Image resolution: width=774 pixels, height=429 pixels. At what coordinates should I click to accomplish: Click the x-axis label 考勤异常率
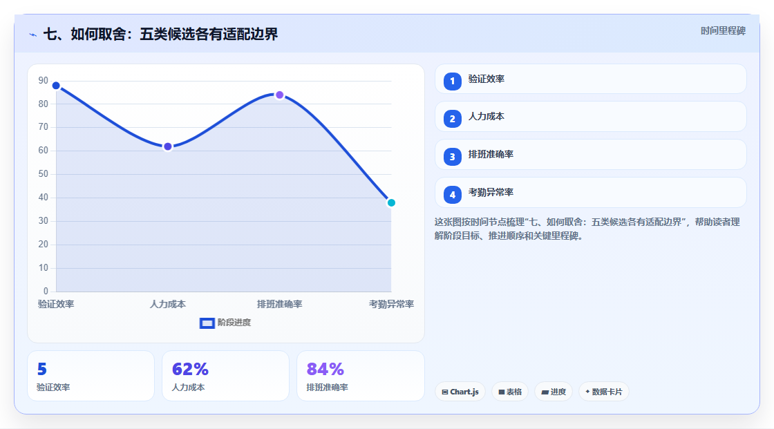pyautogui.click(x=391, y=304)
